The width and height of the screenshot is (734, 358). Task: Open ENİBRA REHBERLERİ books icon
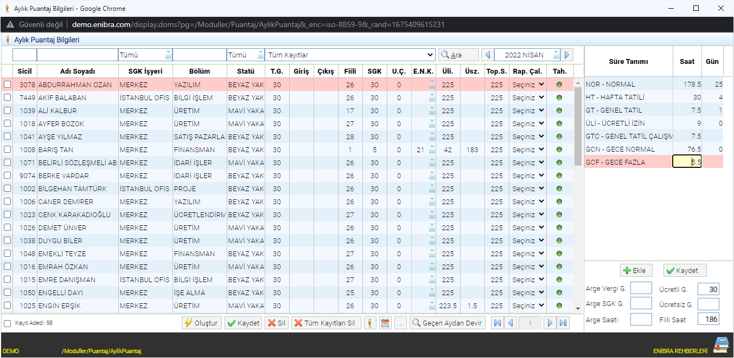[720, 345]
